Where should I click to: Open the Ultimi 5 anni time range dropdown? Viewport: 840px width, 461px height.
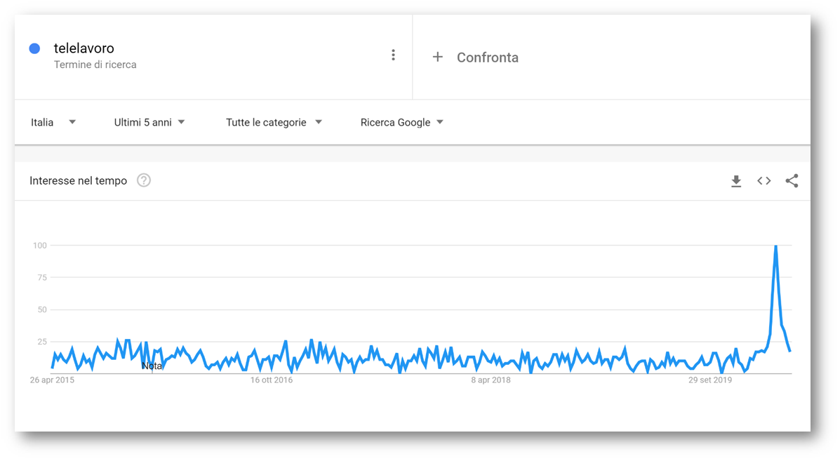coord(149,122)
